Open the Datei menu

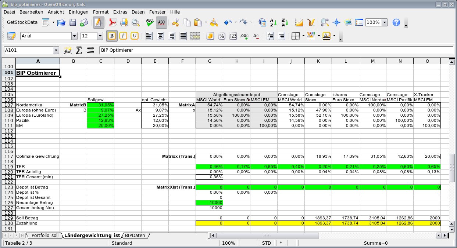tap(9, 12)
